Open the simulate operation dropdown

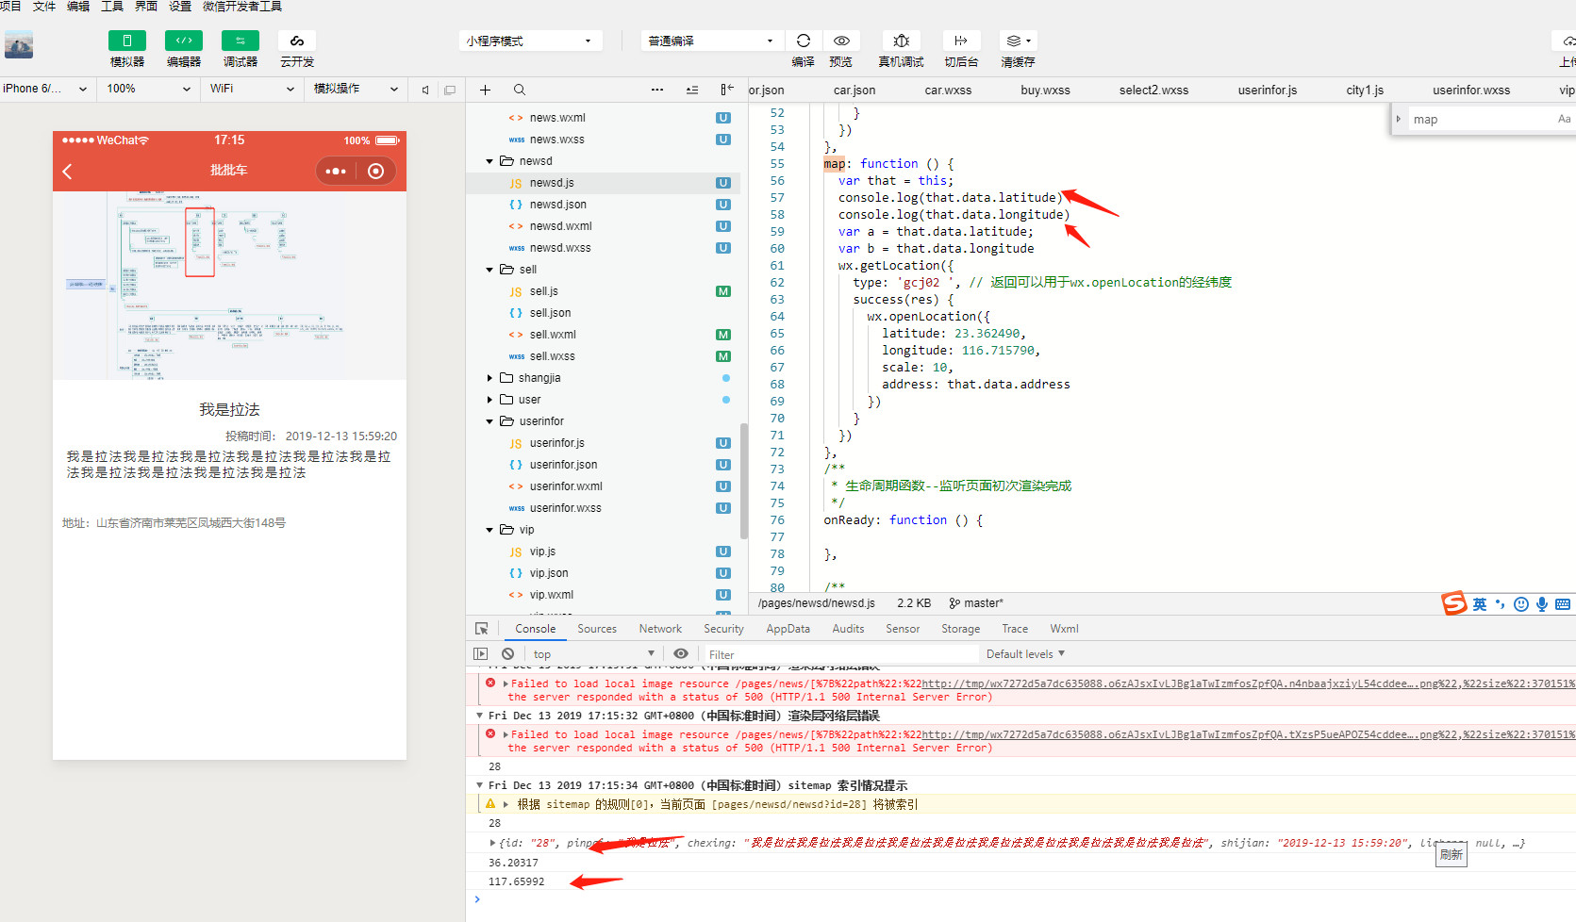[x=357, y=89]
